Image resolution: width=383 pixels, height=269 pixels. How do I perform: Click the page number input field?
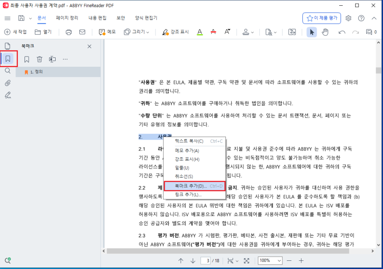[x=205, y=261]
